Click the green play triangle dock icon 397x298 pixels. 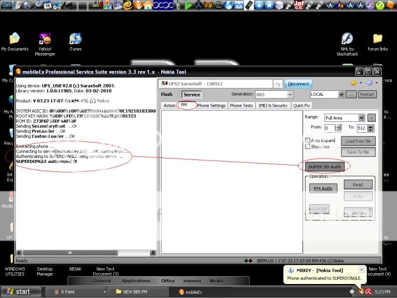188,5
